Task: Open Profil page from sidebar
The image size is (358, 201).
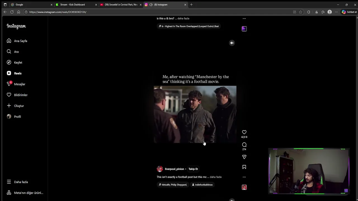Action: point(14,117)
